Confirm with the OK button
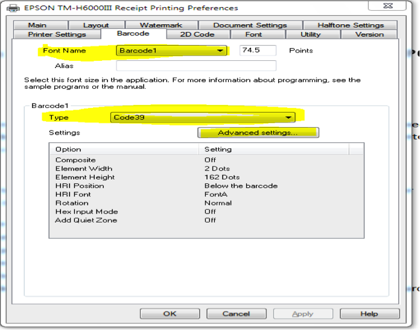Image resolution: width=420 pixels, height=330 pixels. pyautogui.click(x=170, y=314)
